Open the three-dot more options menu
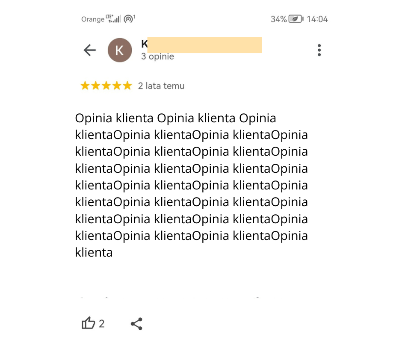Viewport: 402px width, 337px height. point(319,50)
